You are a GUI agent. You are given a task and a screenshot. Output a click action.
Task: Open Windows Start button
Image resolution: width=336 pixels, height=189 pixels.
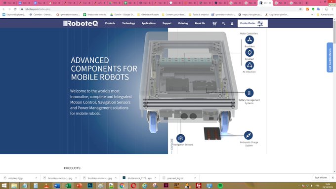(4, 186)
